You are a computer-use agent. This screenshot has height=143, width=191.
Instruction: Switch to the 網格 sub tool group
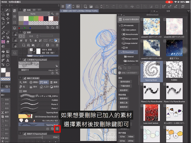pos(34,82)
